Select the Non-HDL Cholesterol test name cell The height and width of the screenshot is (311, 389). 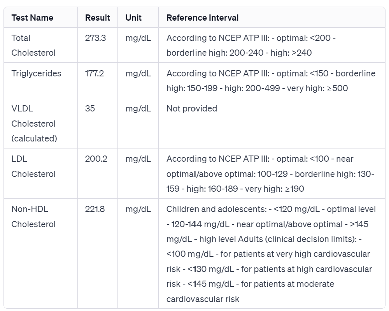coord(33,217)
